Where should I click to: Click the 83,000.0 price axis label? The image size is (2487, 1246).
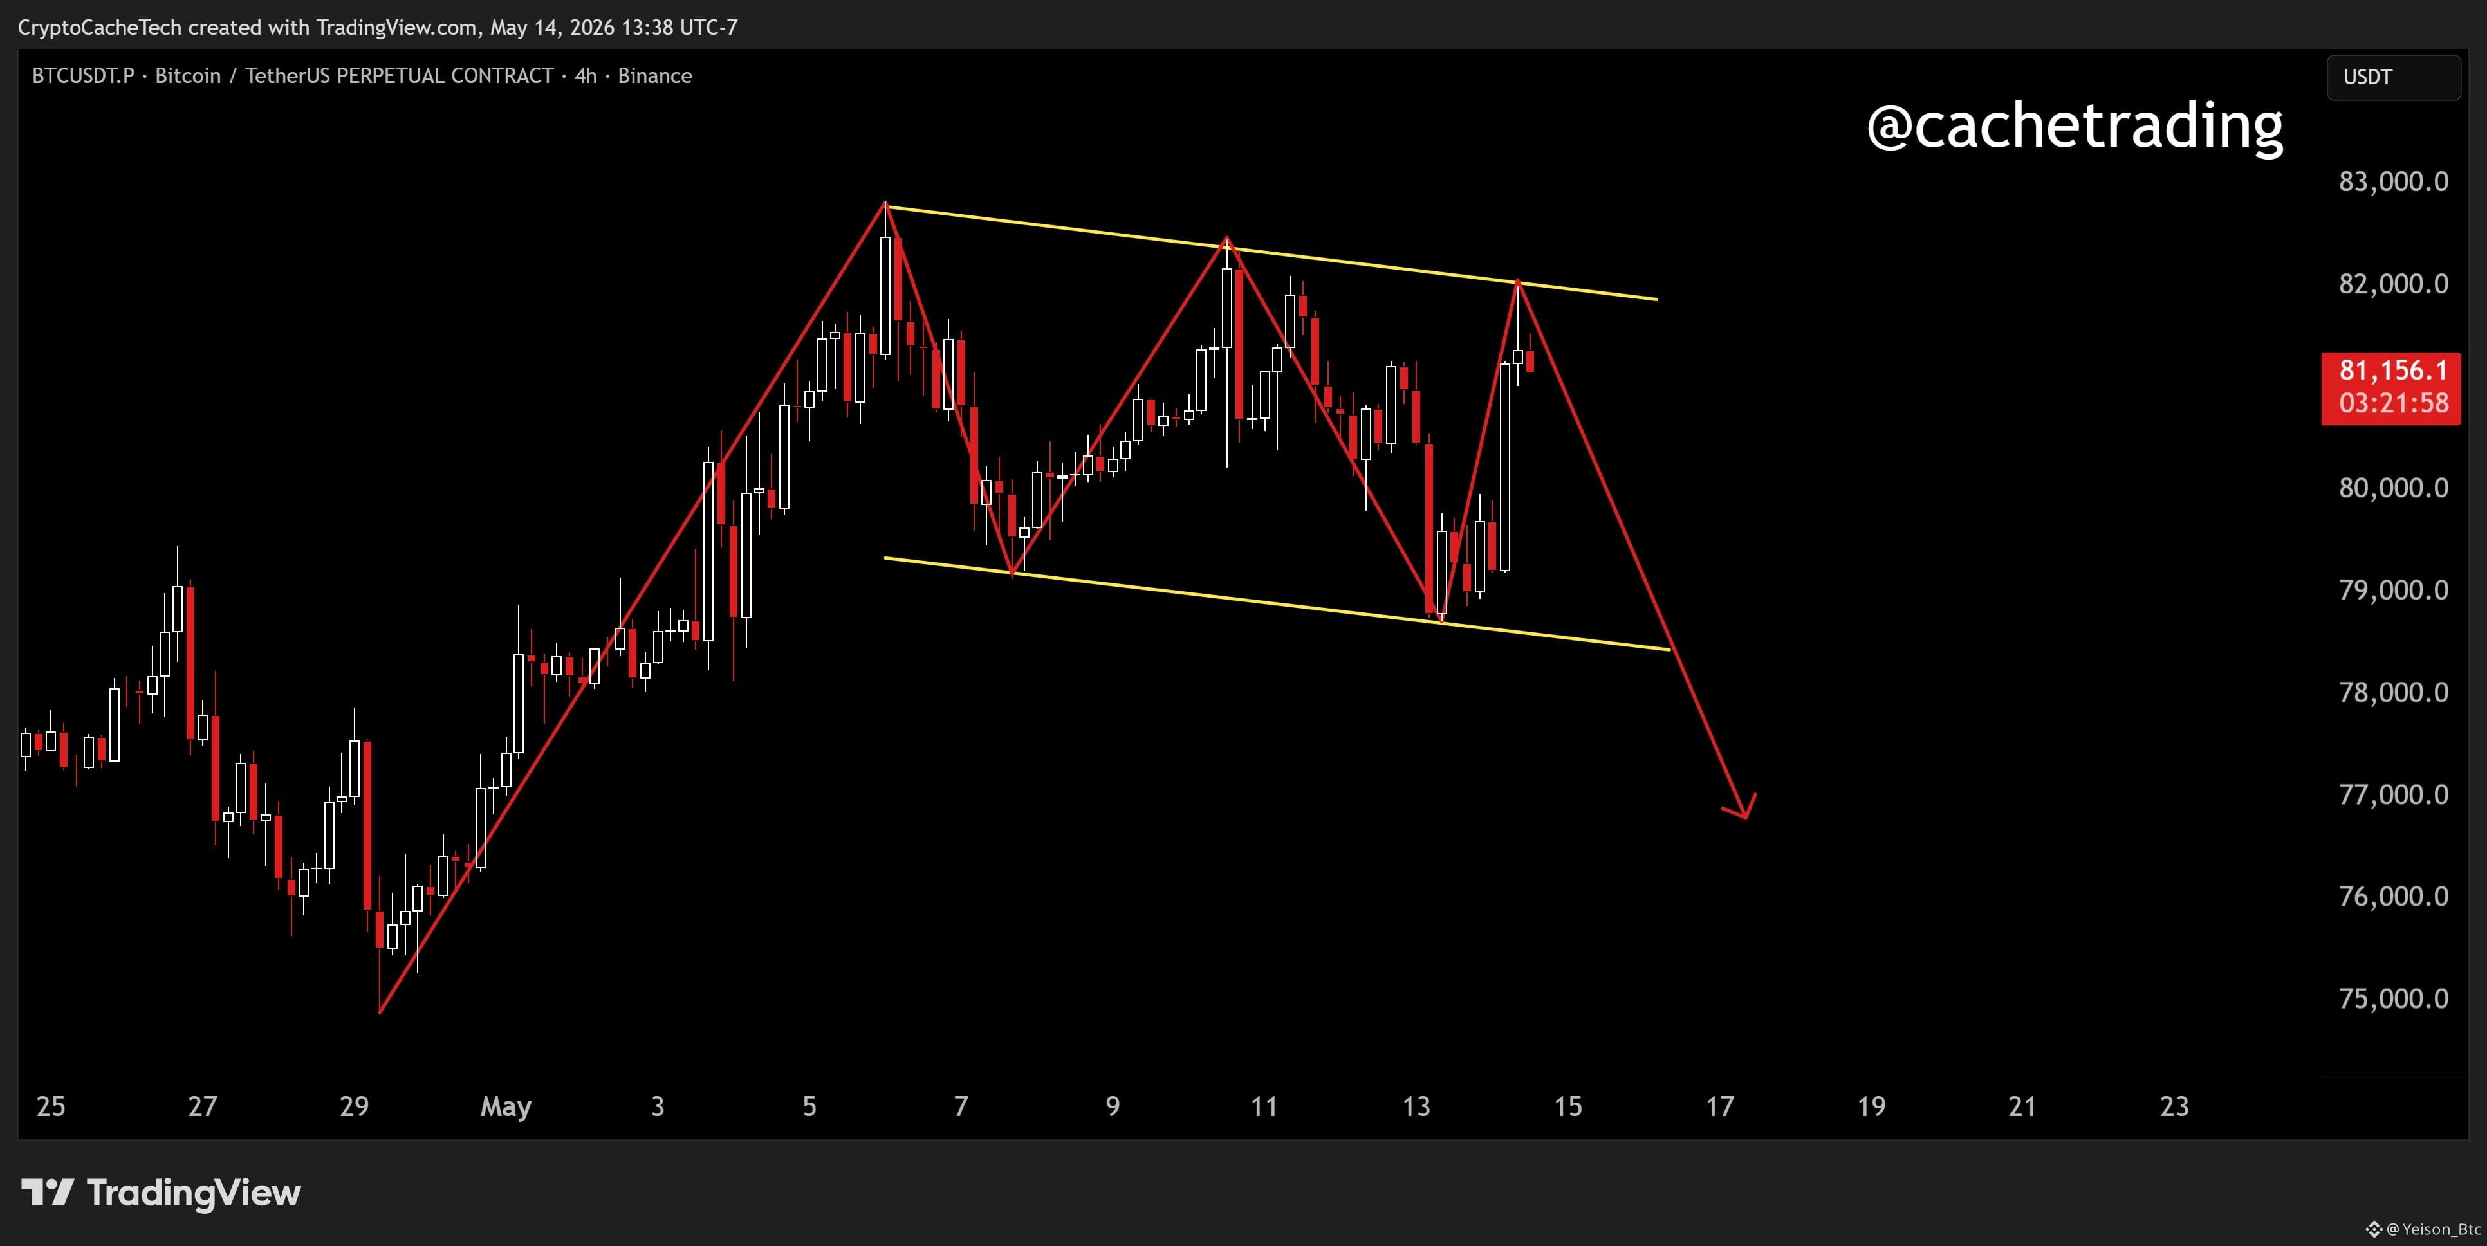tap(2393, 181)
